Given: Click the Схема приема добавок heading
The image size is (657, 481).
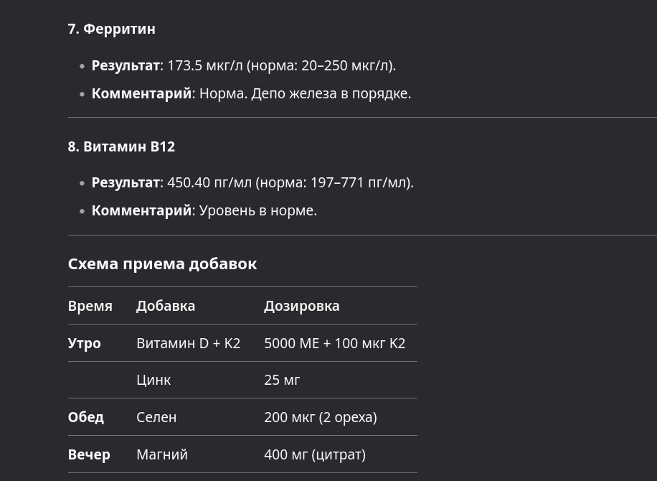Looking at the screenshot, I should 163,263.
